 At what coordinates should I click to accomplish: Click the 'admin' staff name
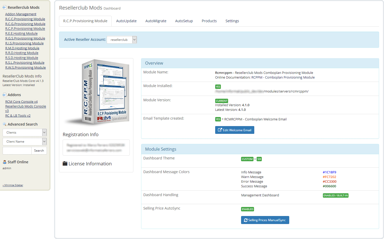[7, 168]
